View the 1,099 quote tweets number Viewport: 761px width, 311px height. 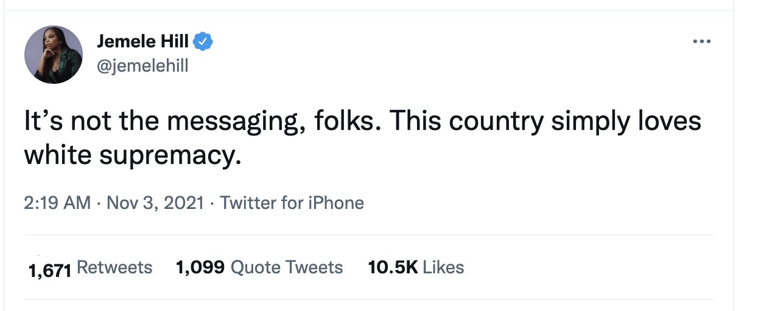[x=200, y=267]
